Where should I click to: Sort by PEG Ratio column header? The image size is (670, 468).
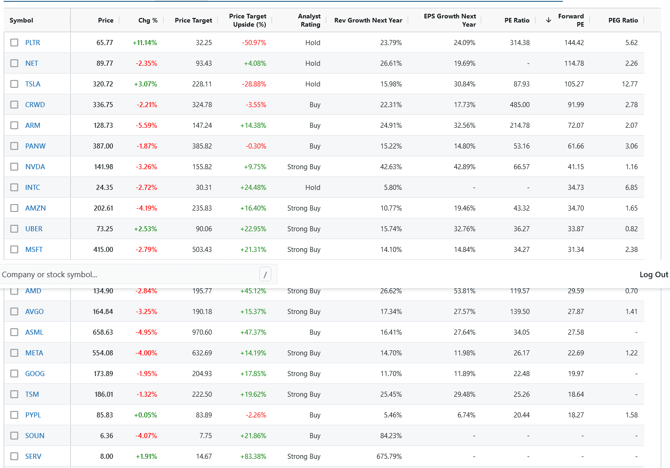[623, 20]
